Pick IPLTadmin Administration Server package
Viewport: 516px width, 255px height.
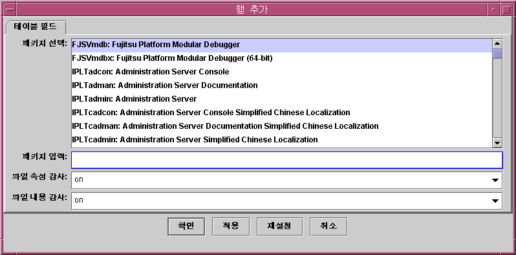(x=282, y=99)
